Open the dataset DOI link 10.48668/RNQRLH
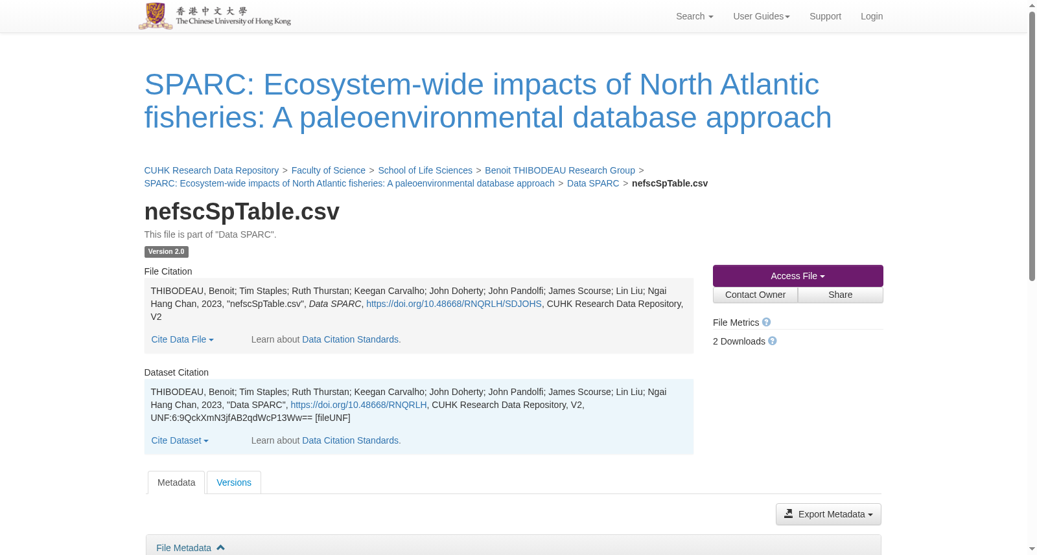Image resolution: width=1037 pixels, height=555 pixels. (358, 405)
